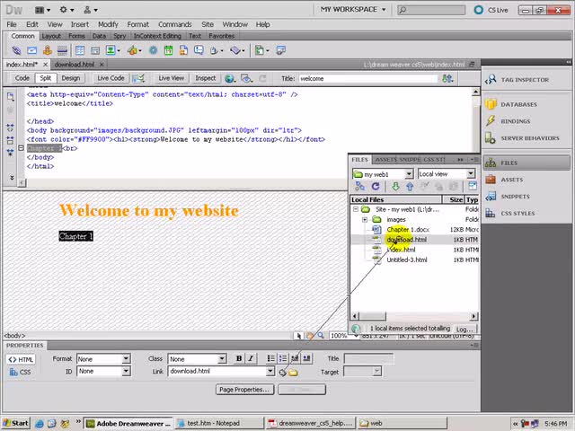Click Point to File icon beside Link
The width and height of the screenshot is (575, 431).
[x=282, y=373]
